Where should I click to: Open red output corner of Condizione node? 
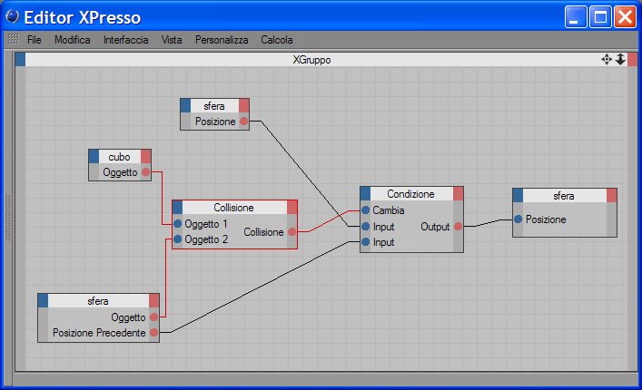click(x=459, y=194)
